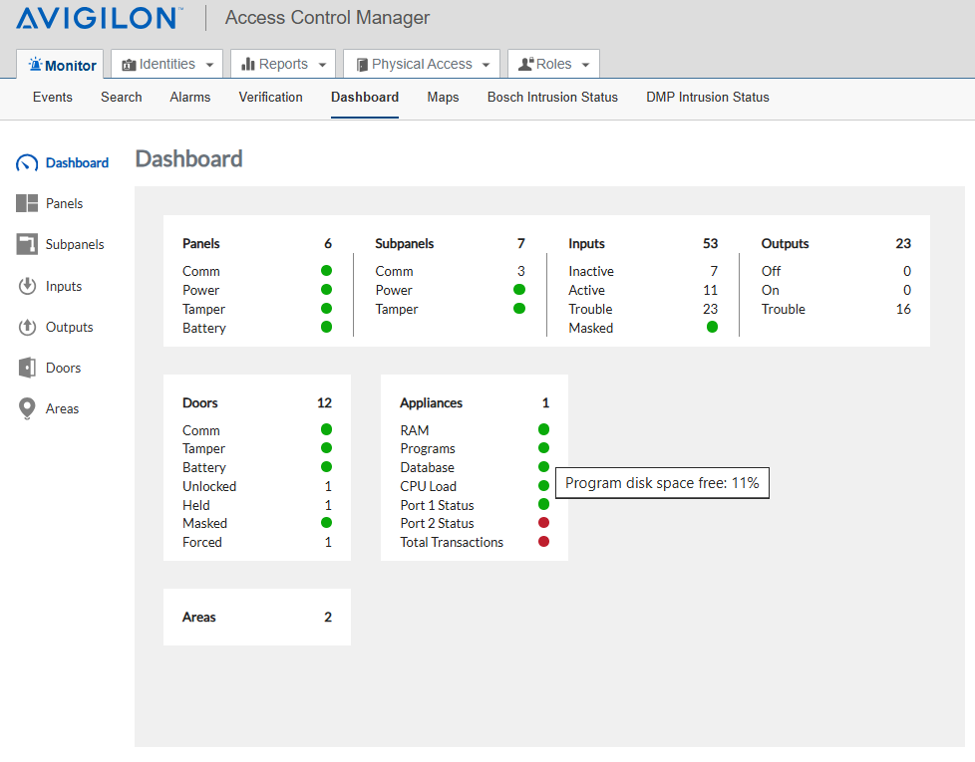Go to the Maps tab
Image resolution: width=975 pixels, height=762 pixels.
coord(443,98)
